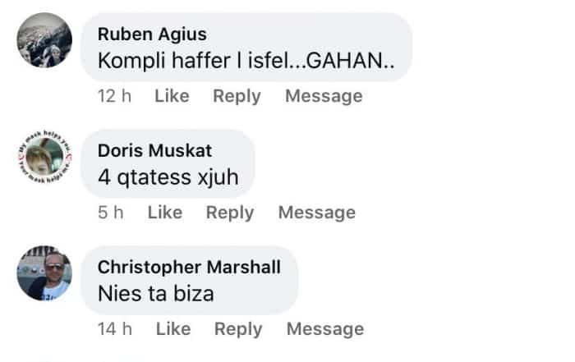Click the Christopher Marshall name link

point(189,267)
